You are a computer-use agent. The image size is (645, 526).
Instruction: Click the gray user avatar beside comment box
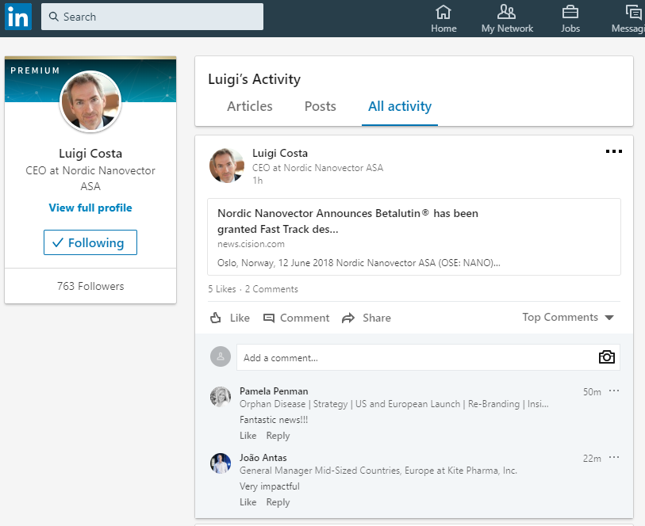point(221,356)
